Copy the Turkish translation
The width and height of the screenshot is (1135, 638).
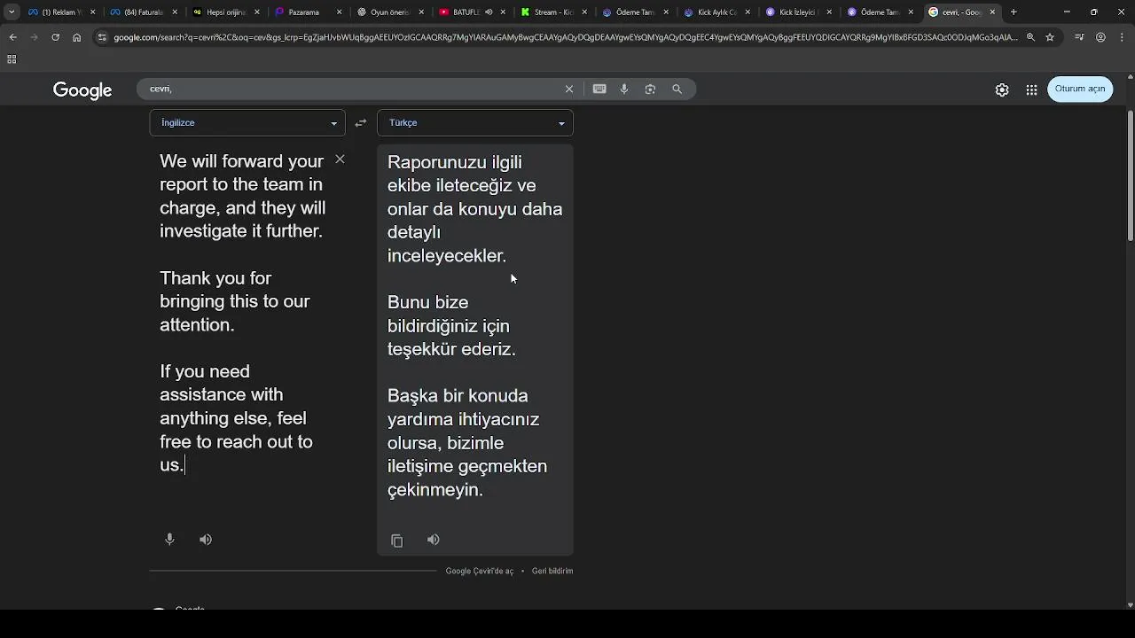pyautogui.click(x=397, y=540)
